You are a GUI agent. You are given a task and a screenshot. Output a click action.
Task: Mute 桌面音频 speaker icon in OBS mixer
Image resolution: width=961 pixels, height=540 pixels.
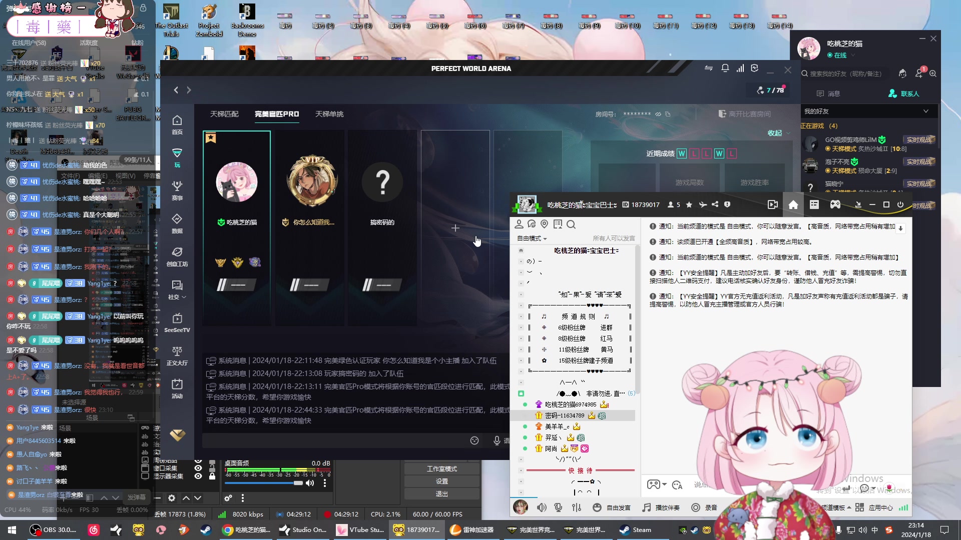[310, 483]
